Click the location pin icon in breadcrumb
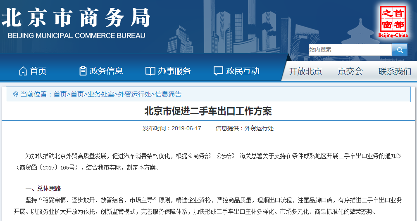Image resolution: width=417 pixels, height=221 pixels. pyautogui.click(x=16, y=94)
